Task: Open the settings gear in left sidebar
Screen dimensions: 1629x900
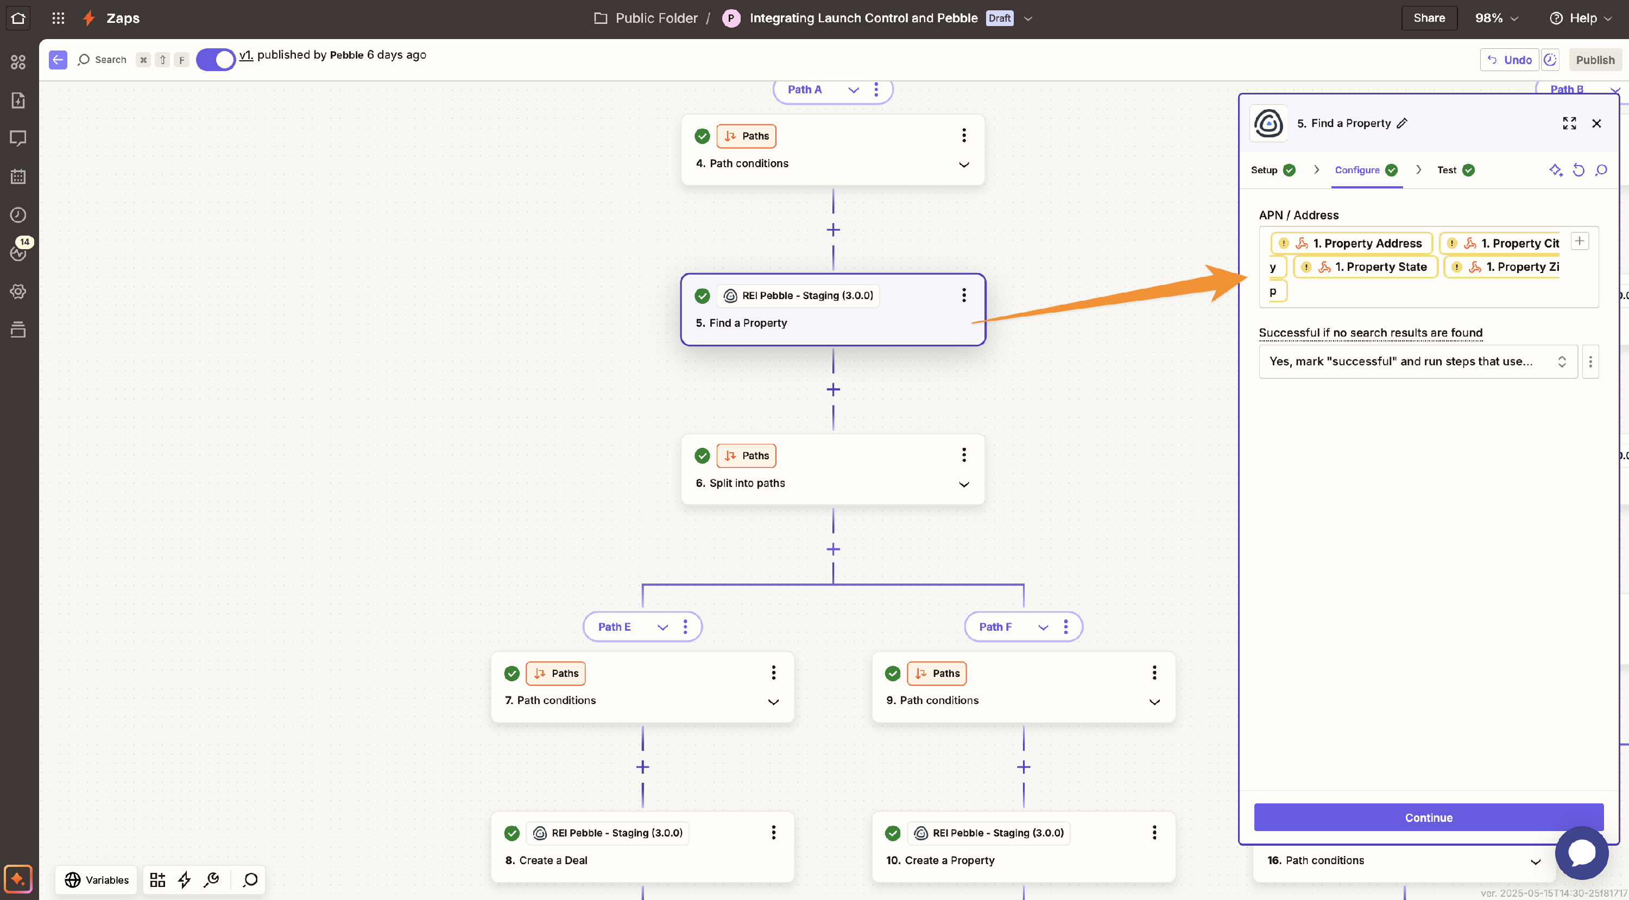Action: click(18, 291)
